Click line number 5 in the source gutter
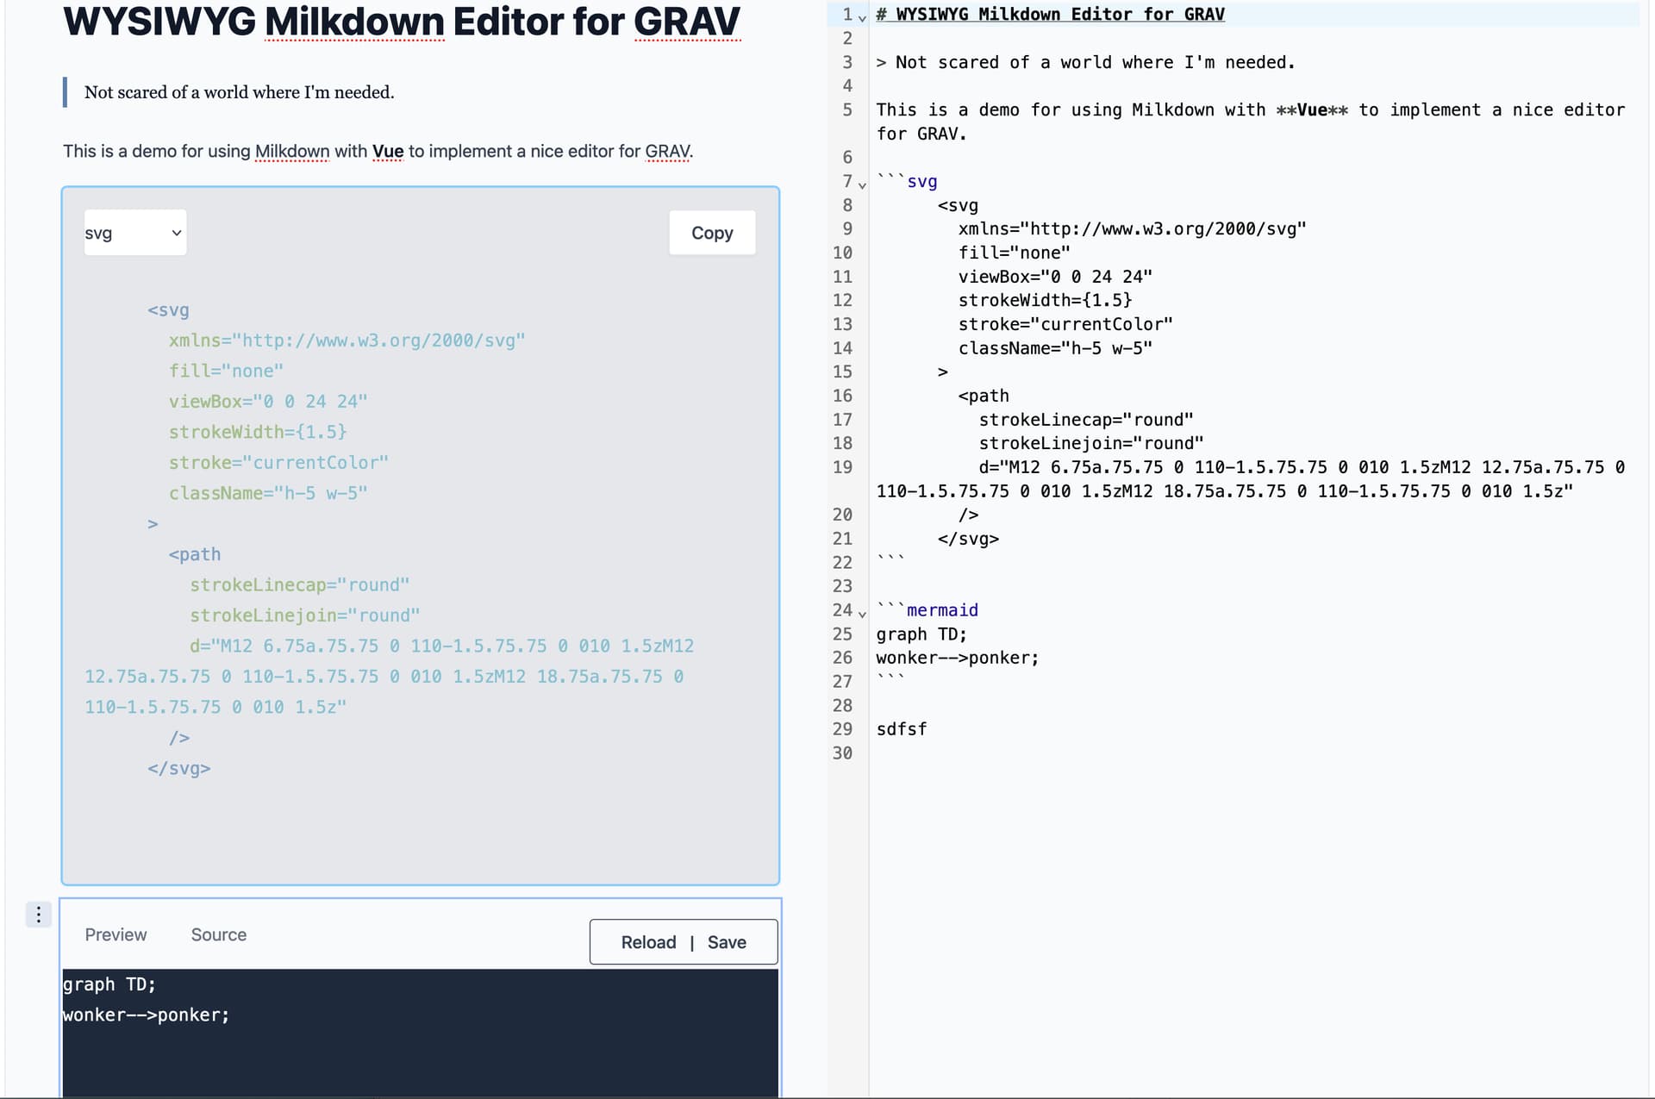Image resolution: width=1655 pixels, height=1099 pixels. (847, 110)
